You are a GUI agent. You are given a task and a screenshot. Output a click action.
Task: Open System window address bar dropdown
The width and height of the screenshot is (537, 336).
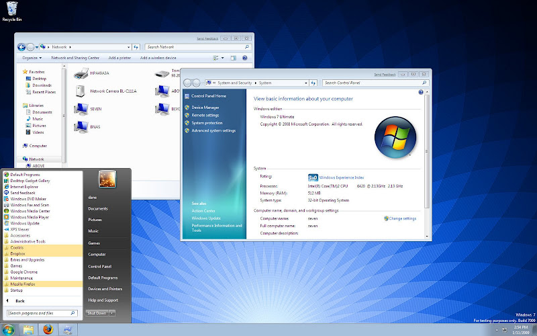[306, 83]
